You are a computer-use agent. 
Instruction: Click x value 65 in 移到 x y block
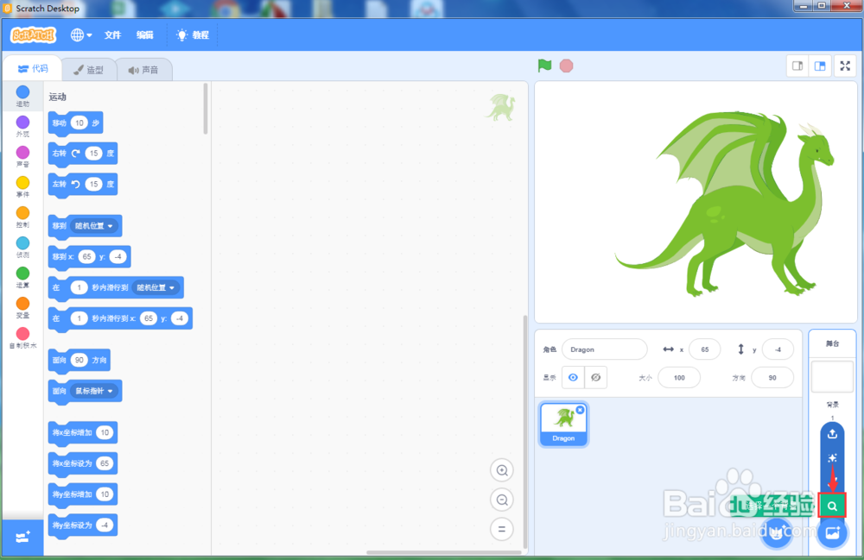(86, 257)
